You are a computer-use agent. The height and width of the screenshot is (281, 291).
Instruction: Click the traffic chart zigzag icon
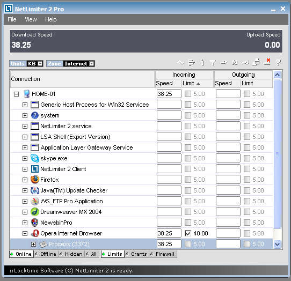click(181, 63)
